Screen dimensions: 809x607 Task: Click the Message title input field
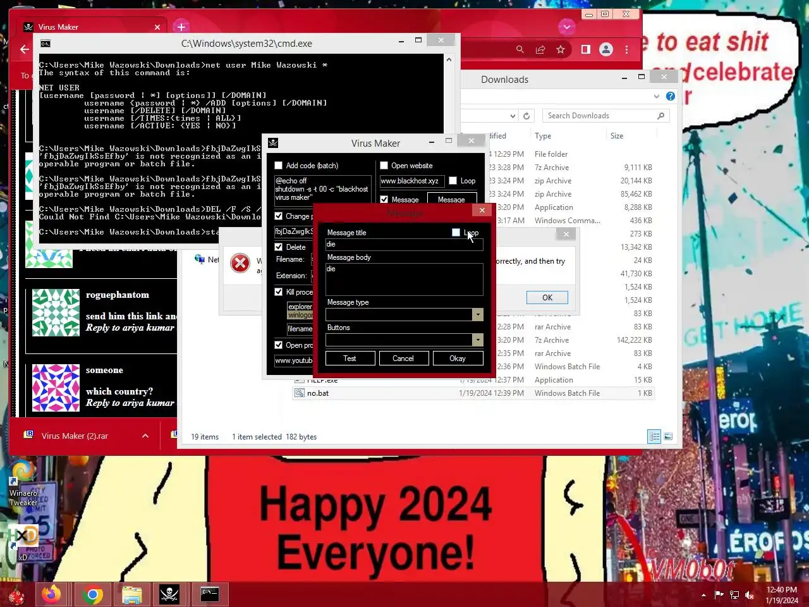click(404, 244)
